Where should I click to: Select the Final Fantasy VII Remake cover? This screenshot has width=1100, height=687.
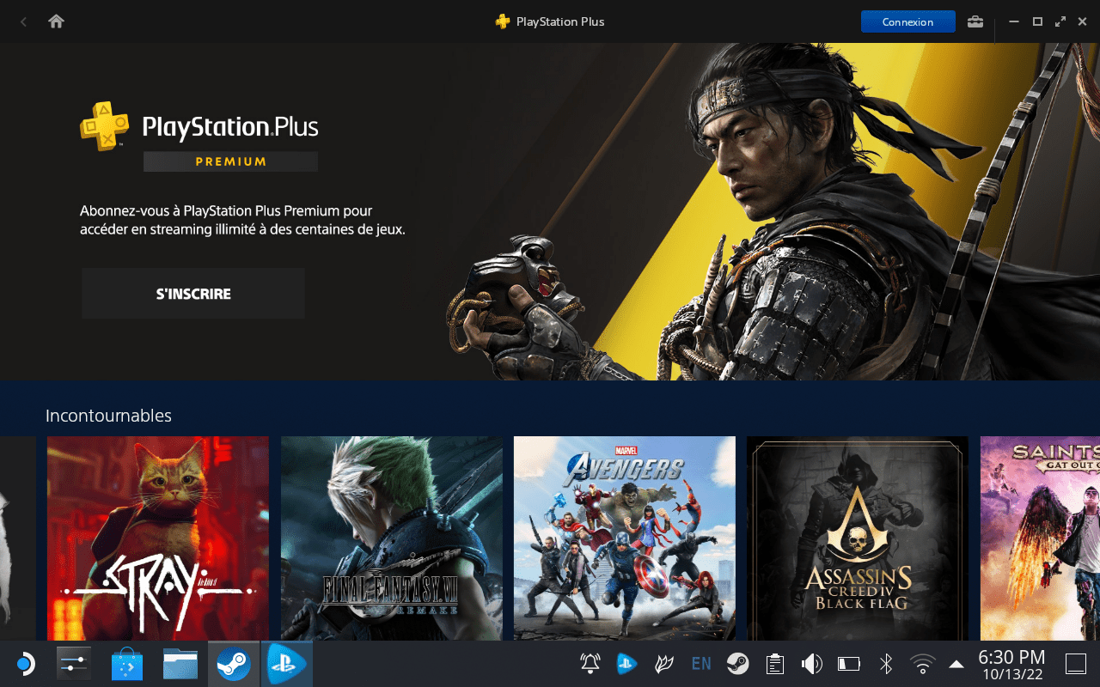(x=392, y=538)
